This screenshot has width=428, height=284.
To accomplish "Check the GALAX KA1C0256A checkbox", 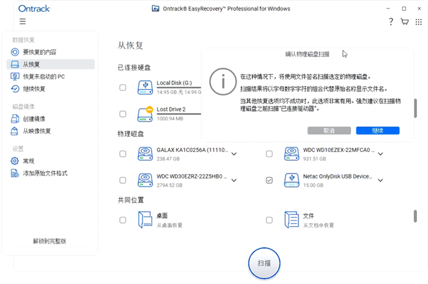I will [123, 154].
